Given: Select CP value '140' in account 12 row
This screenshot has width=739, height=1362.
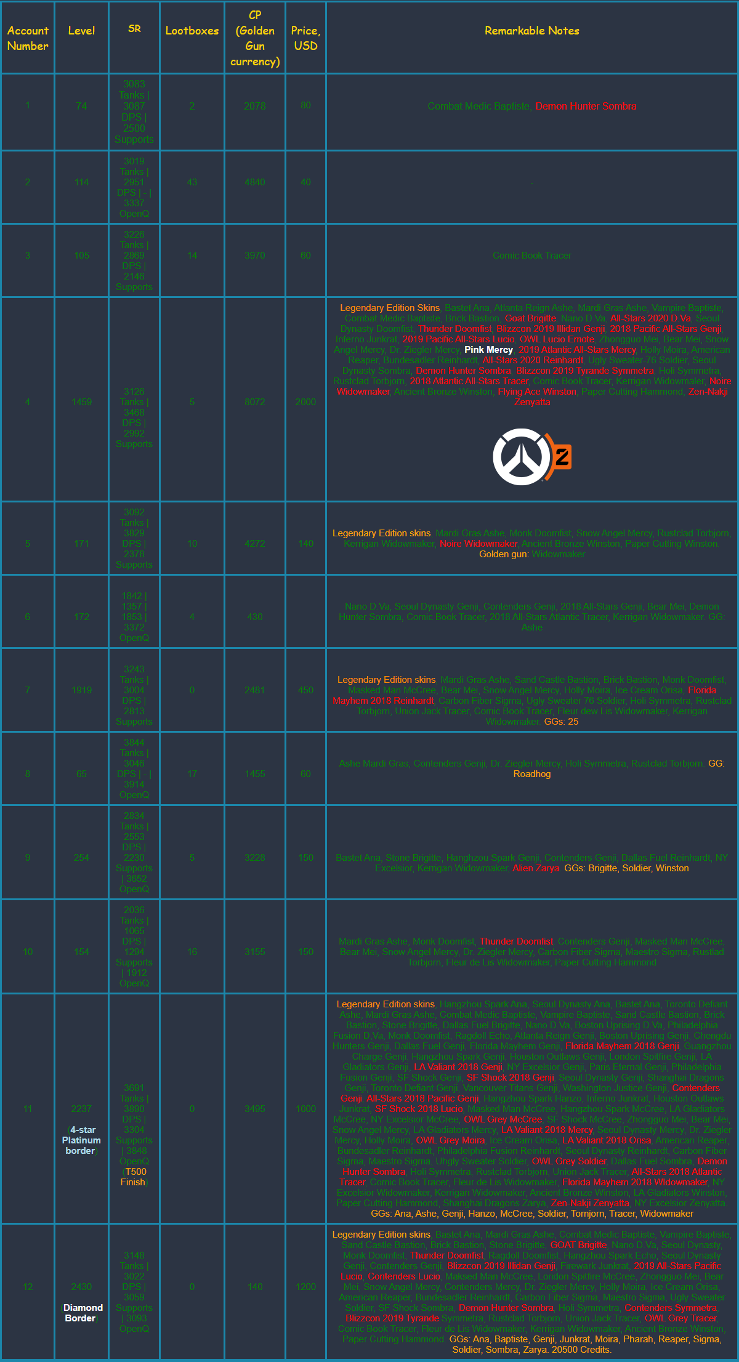Looking at the screenshot, I should [255, 1287].
